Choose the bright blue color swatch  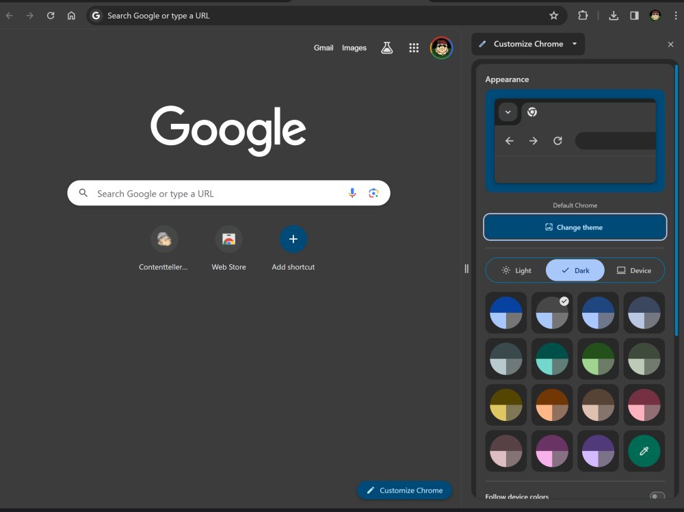(506, 313)
